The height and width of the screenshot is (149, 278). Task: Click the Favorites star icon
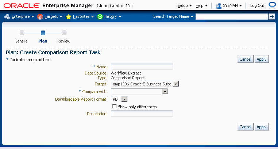point(69,17)
